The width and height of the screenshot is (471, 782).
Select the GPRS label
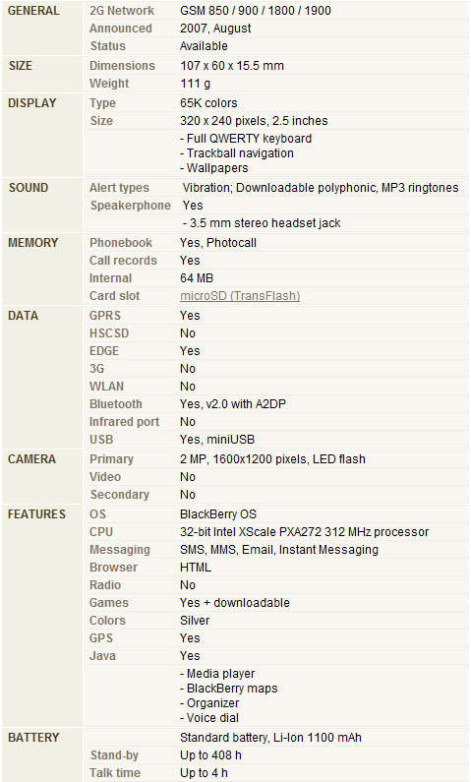coord(105,316)
